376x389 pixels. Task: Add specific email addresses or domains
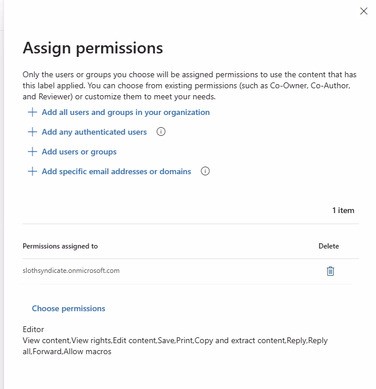pyautogui.click(x=116, y=171)
